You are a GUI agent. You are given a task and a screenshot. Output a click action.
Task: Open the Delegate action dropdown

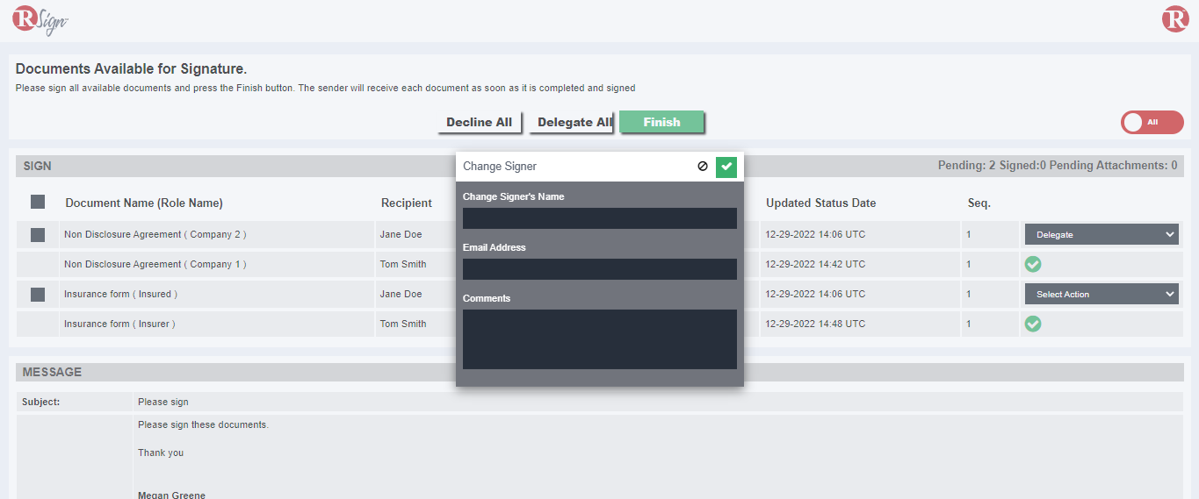coord(1101,234)
